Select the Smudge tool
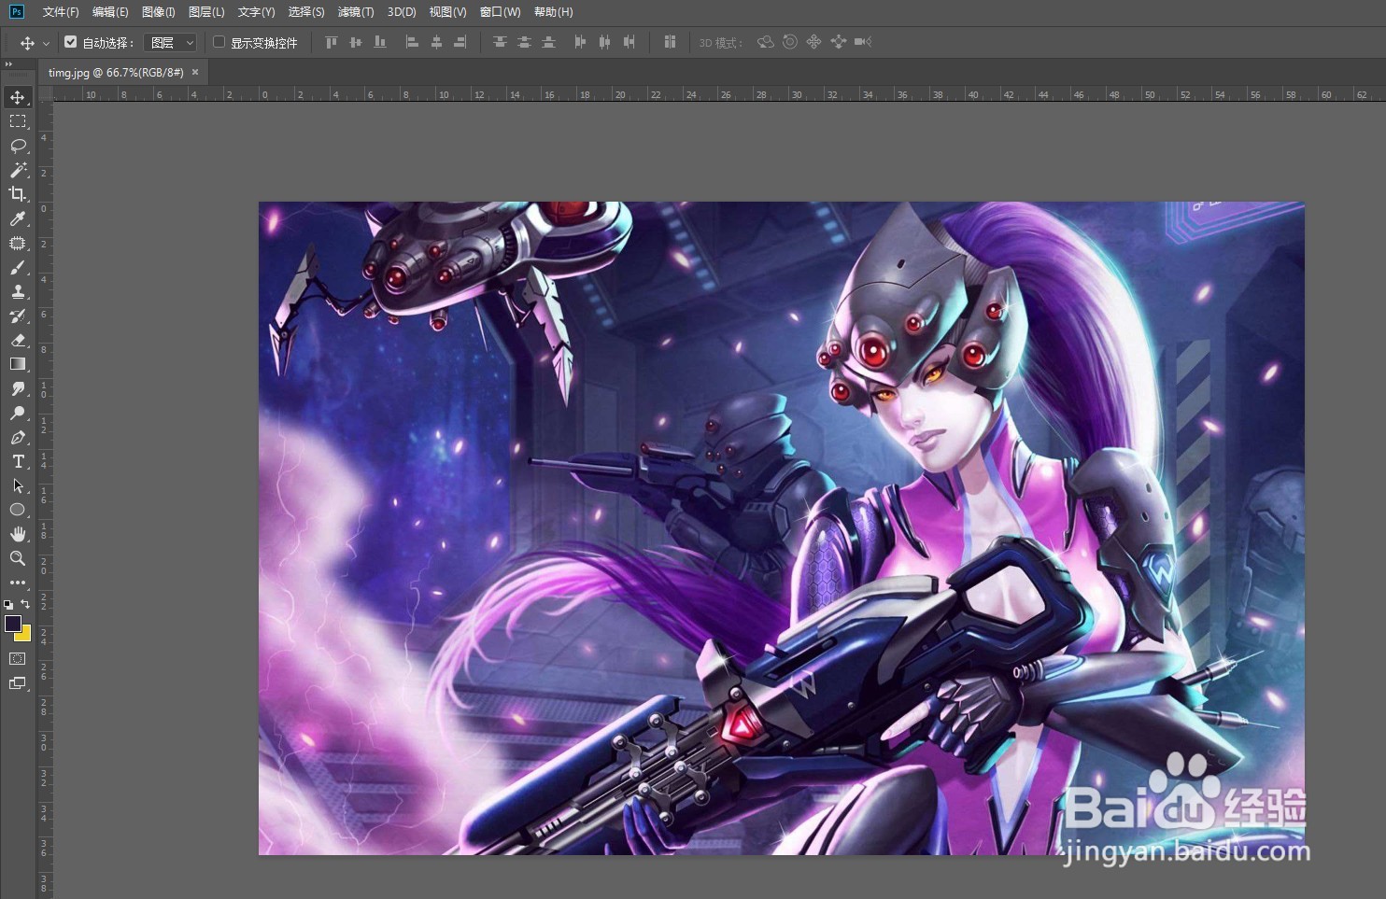The width and height of the screenshot is (1386, 899). pyautogui.click(x=18, y=388)
